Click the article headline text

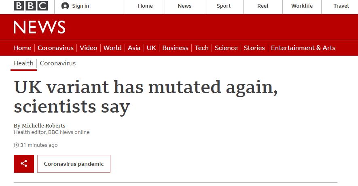(146, 97)
